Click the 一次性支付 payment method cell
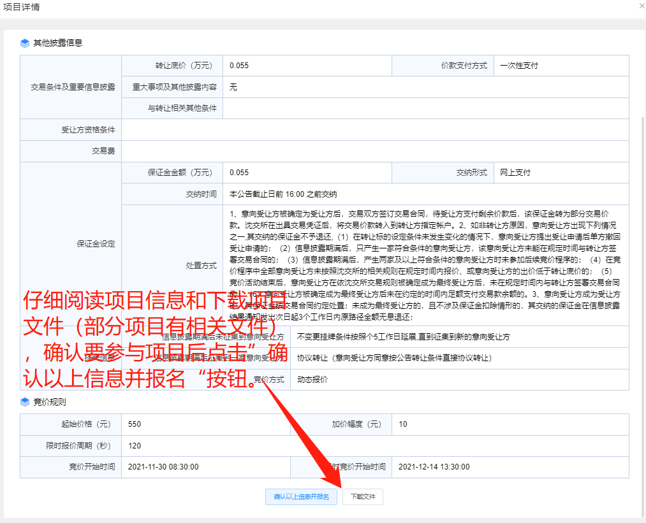The width and height of the screenshot is (646, 523). click(519, 66)
